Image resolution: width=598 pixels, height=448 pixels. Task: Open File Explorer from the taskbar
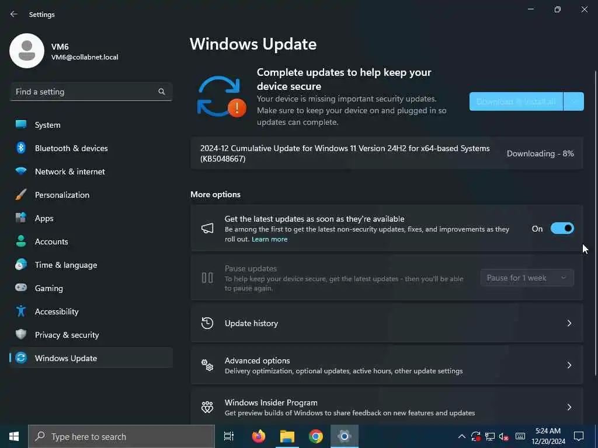point(287,436)
